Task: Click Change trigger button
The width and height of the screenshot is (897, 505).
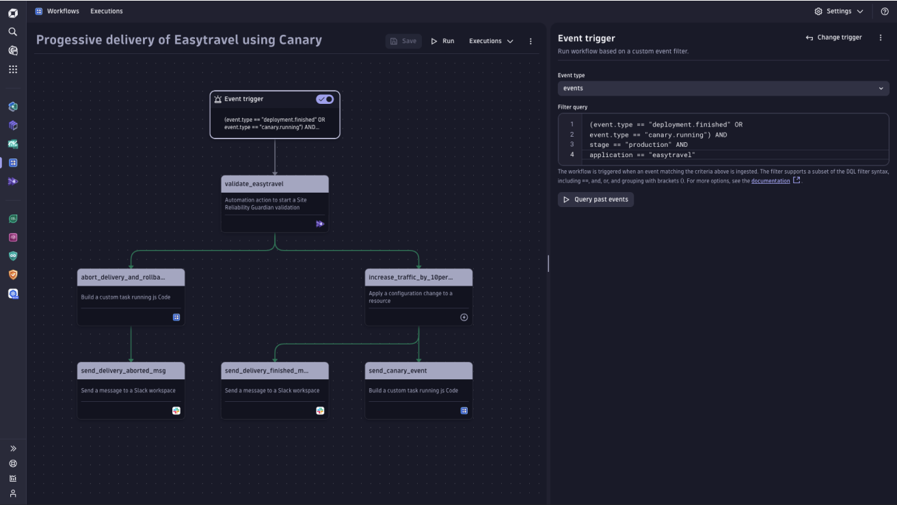Action: click(833, 38)
